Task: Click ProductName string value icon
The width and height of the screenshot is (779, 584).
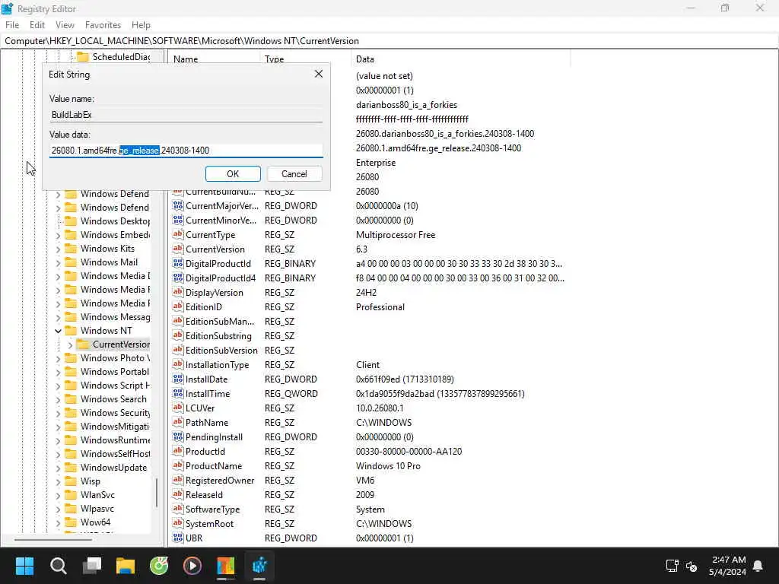Action: [x=178, y=465]
